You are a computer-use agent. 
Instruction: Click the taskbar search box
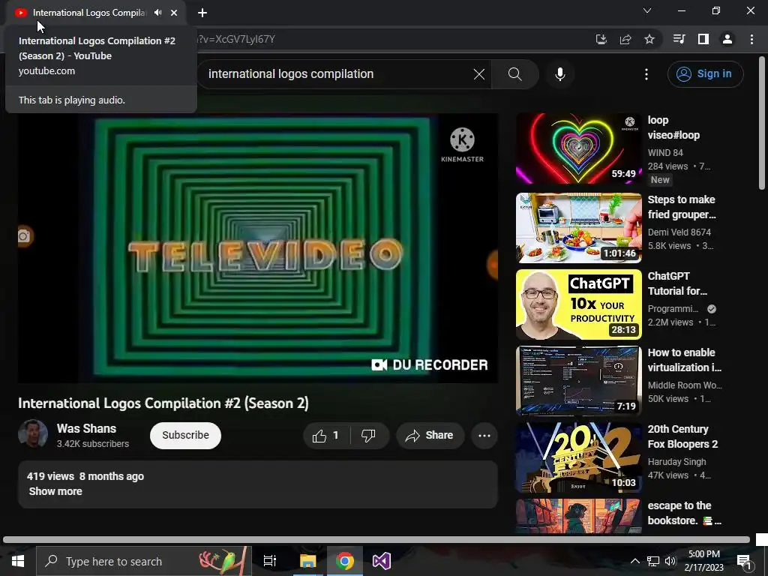[143, 561]
